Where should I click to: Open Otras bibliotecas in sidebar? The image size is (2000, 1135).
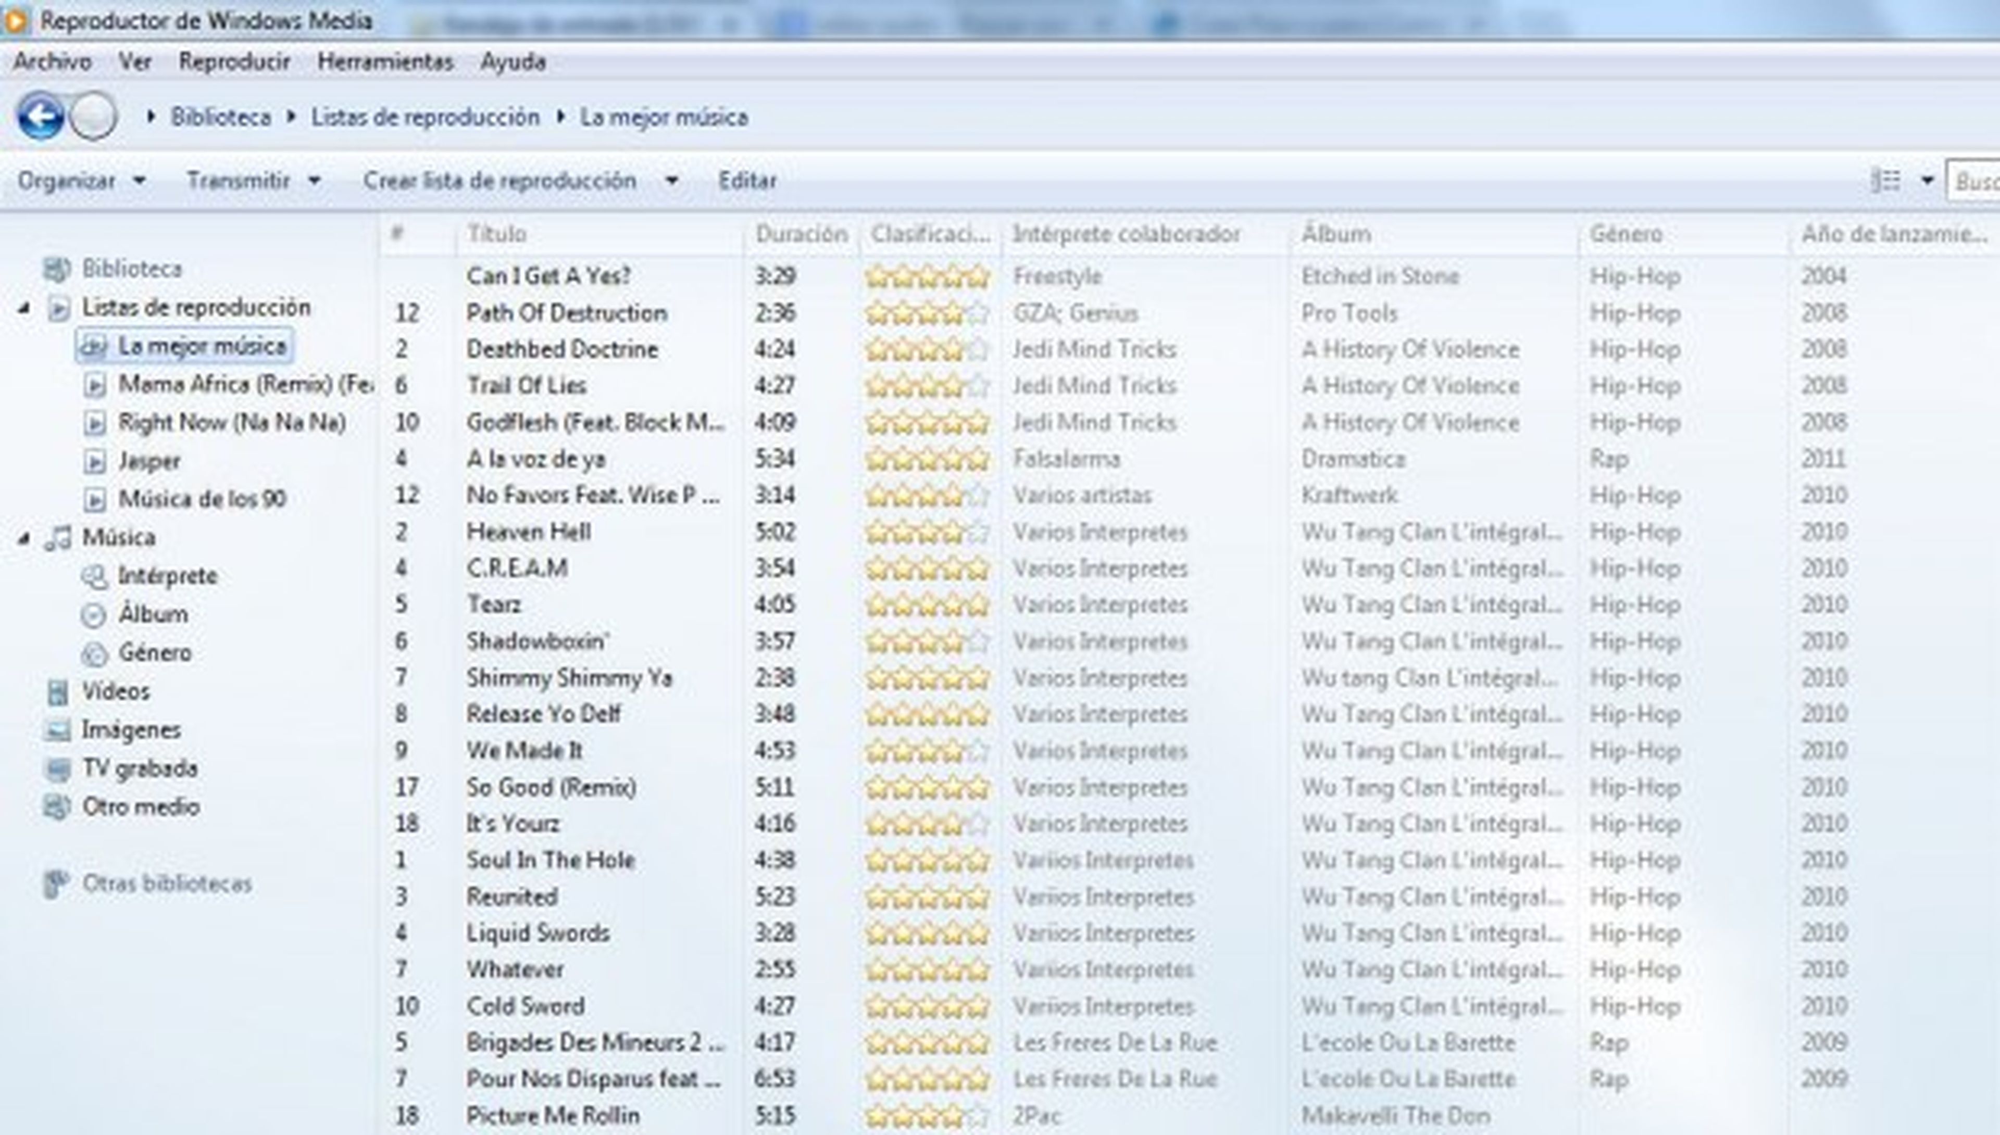point(166,884)
